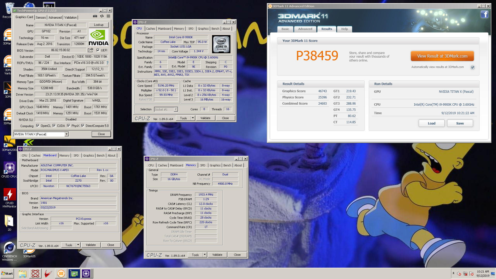Toggle automatically view results at 3DMark.com
The height and width of the screenshot is (279, 496).
(x=472, y=67)
